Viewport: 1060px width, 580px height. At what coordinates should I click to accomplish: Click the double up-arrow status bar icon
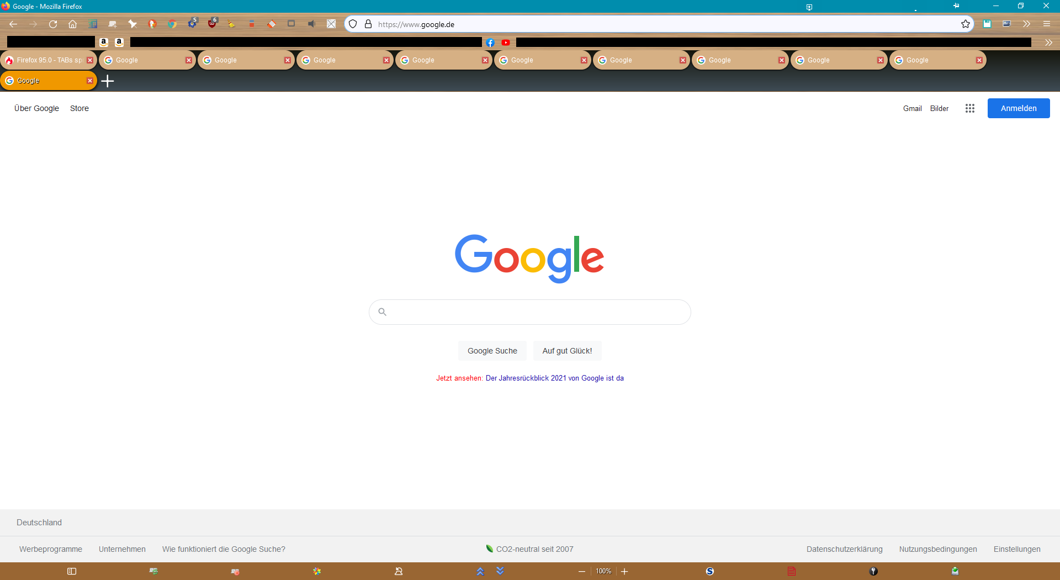pos(480,571)
